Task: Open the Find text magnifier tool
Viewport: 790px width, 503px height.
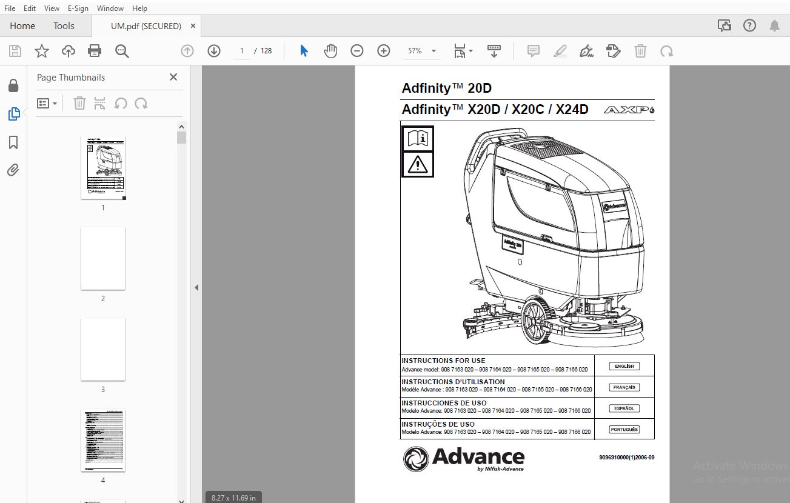Action: coord(122,52)
